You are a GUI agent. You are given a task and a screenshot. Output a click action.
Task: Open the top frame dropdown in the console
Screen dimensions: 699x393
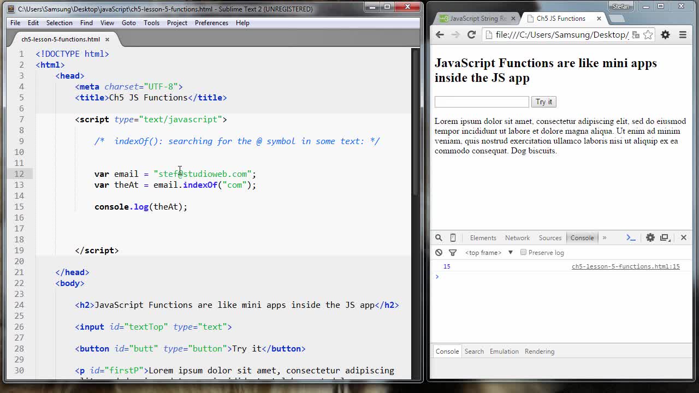(489, 252)
